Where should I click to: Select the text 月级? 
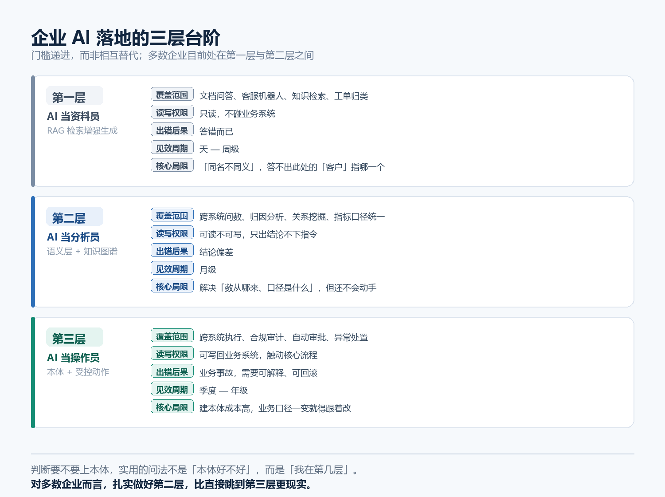[x=208, y=270]
